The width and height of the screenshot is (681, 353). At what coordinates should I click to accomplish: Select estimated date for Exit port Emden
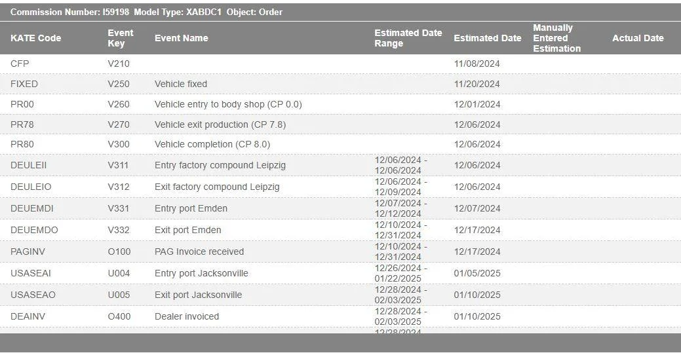click(x=477, y=230)
